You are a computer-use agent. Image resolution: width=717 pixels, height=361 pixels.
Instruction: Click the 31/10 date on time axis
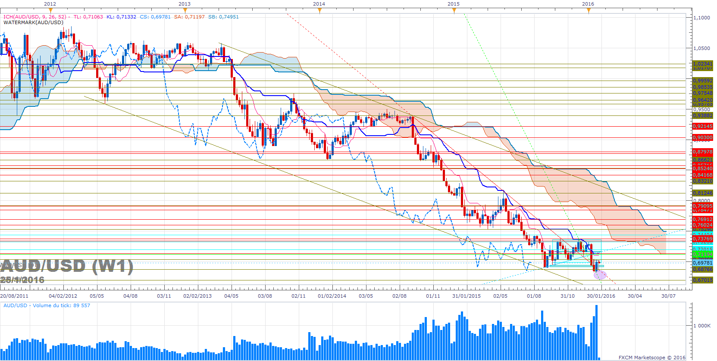click(568, 296)
